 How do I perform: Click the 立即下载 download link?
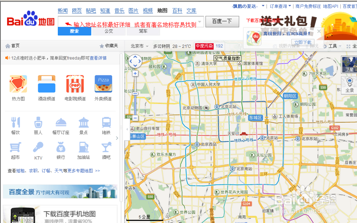[303, 42]
